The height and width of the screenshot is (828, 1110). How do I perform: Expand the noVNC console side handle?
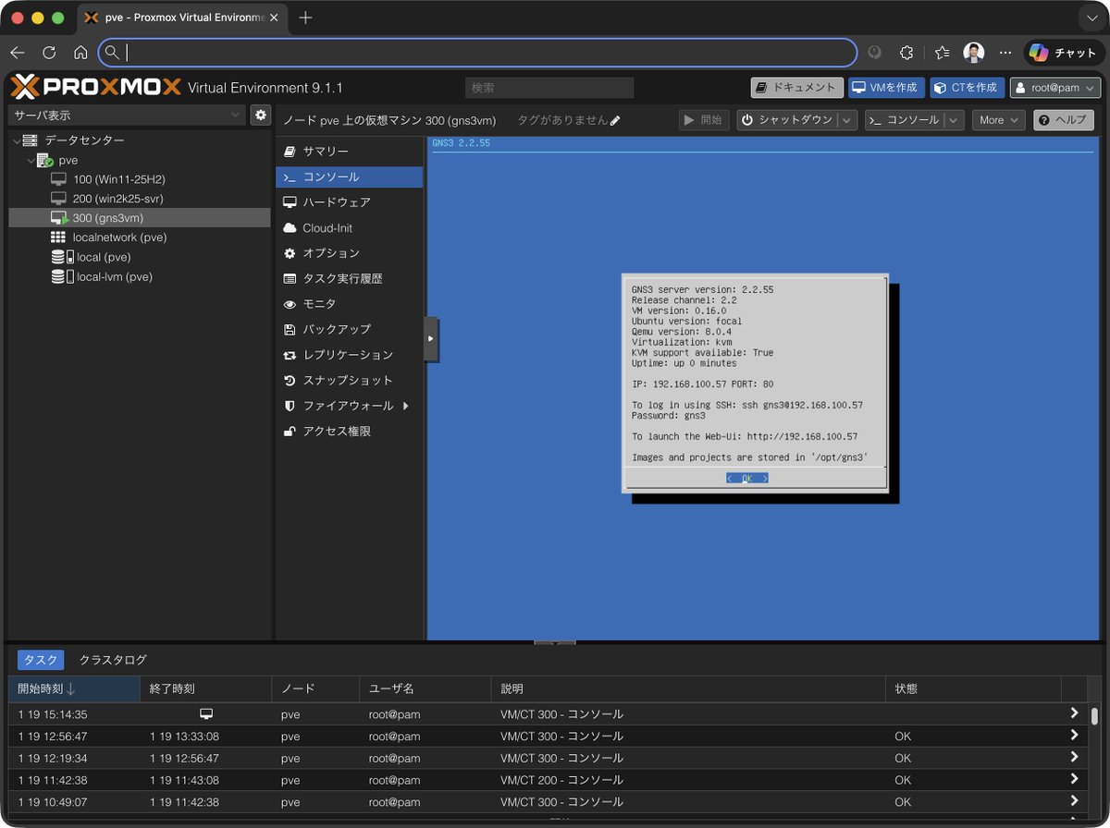pyautogui.click(x=431, y=339)
